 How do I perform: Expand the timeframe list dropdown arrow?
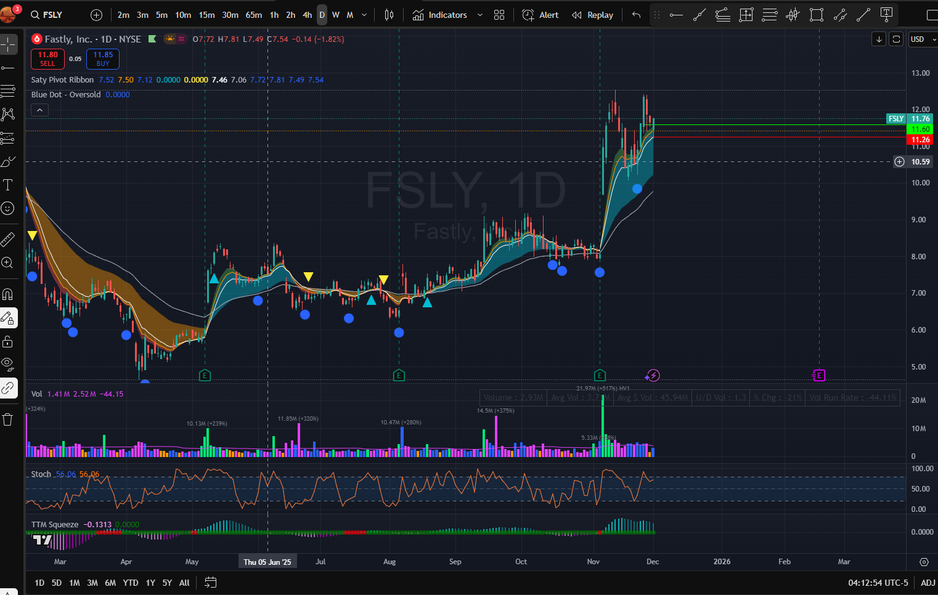tap(364, 15)
